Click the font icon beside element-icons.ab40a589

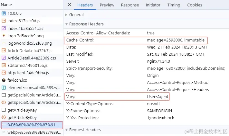[x=4, y=87]
